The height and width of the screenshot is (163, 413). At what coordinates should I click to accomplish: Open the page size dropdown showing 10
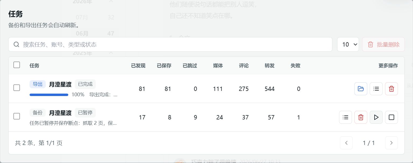pos(348,44)
